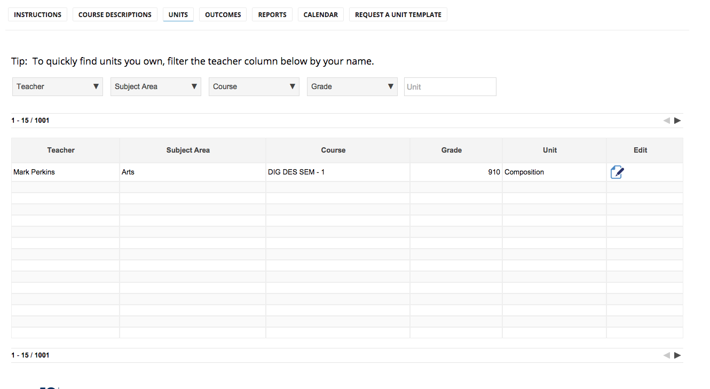Click into the Unit search field
Image resolution: width=710 pixels, height=389 pixels.
450,87
